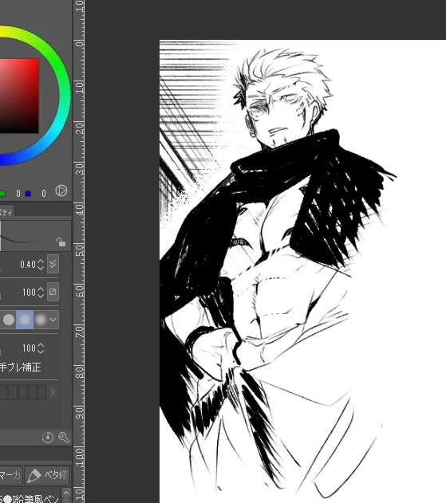
Task: Select the soft blurred anti-aliasing circle
Action: click(41, 320)
